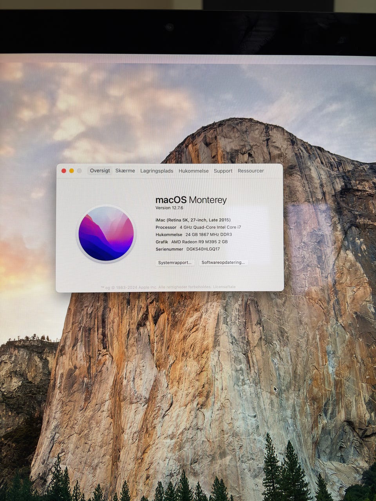
Task: Open Softwareopdatering... button
Action: coord(223,263)
